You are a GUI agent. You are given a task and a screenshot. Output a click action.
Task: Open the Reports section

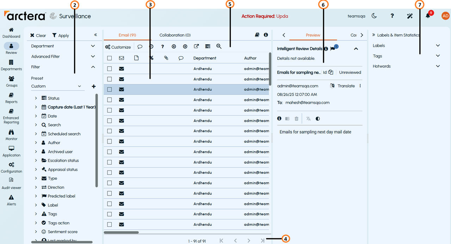pyautogui.click(x=11, y=98)
